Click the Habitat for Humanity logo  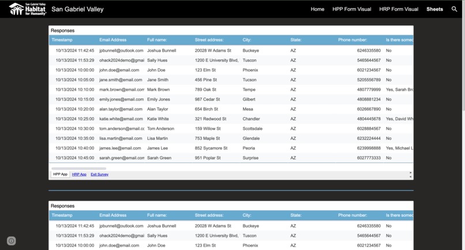pos(28,9)
